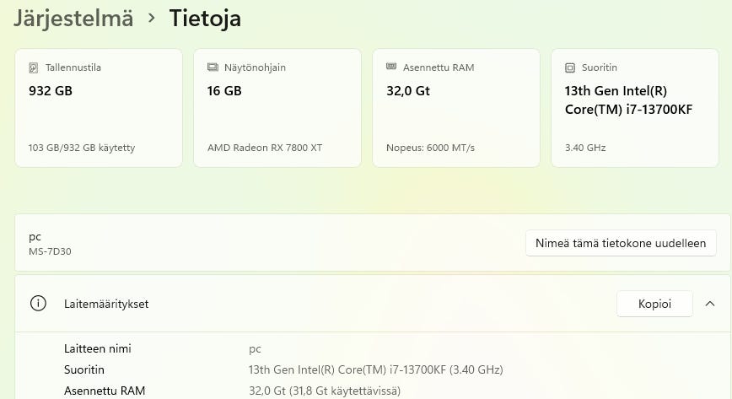Click the processor icon beside Suoritin

tap(570, 67)
